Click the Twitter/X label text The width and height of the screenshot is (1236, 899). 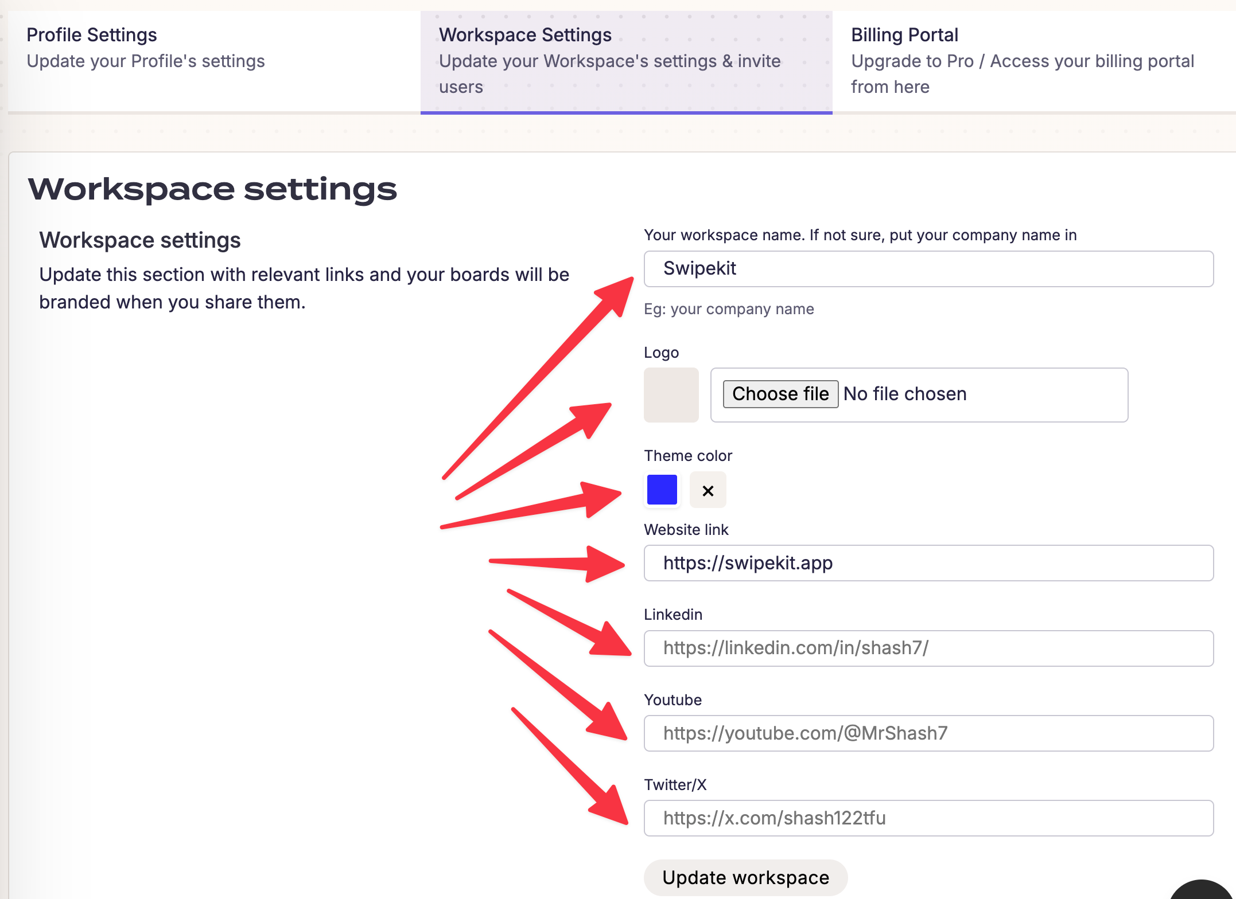[x=675, y=785]
